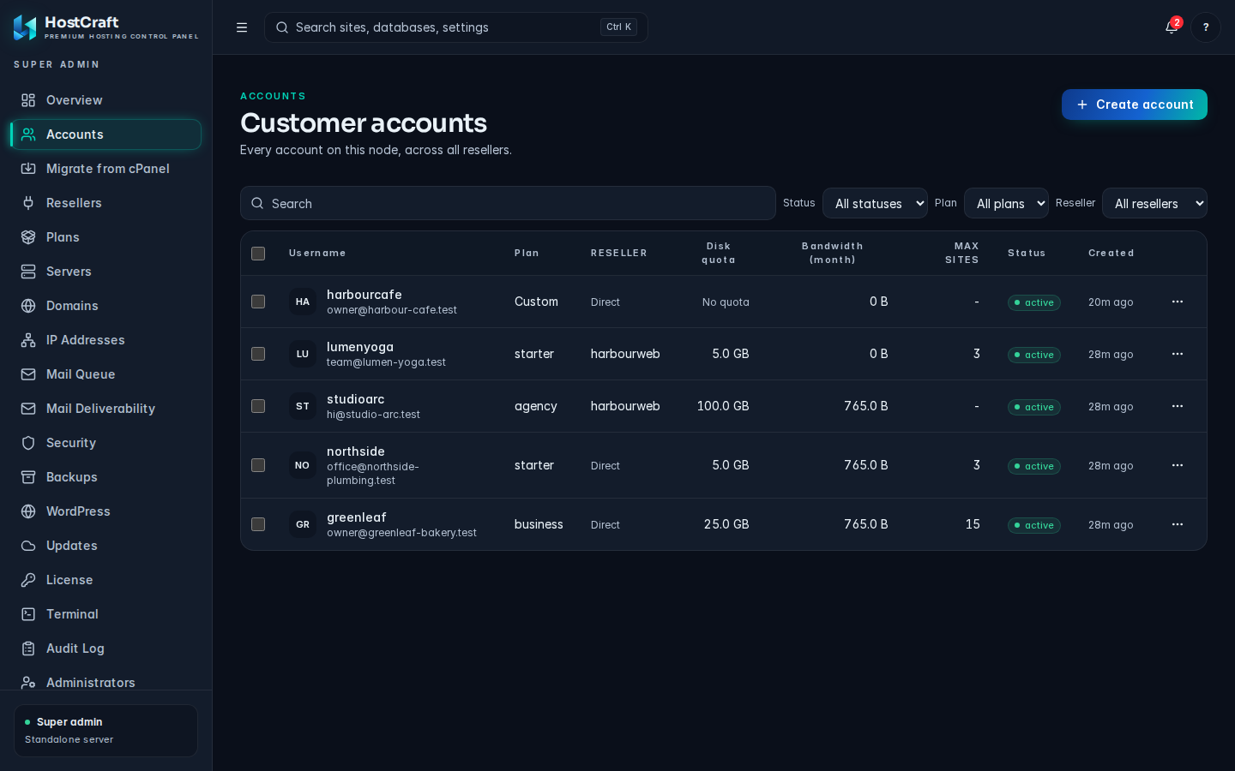This screenshot has width=1235, height=771.
Task: Open row actions for studioarc
Action: [1178, 406]
